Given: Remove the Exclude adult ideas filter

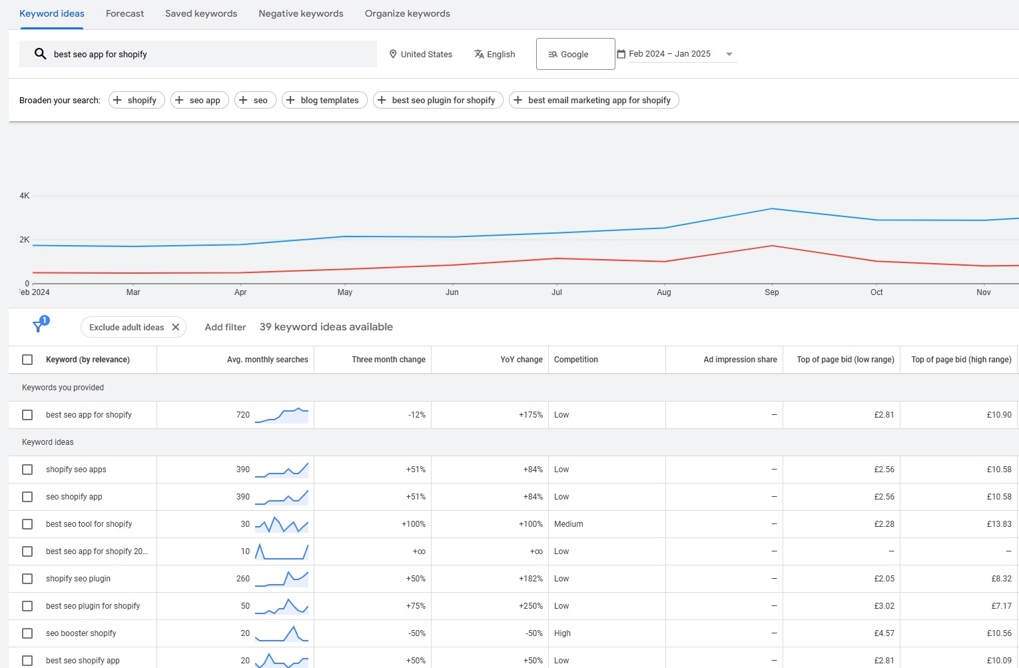Looking at the screenshot, I should tap(175, 327).
